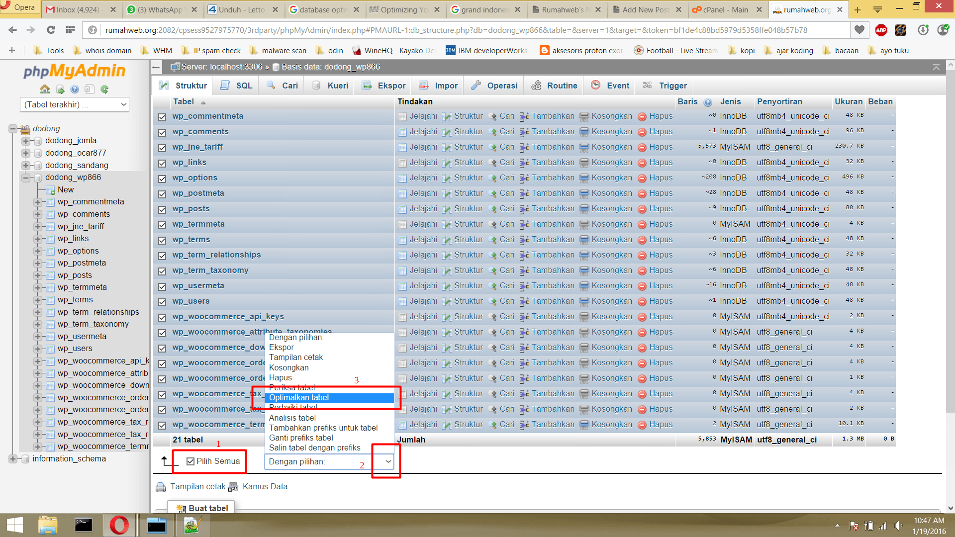
Task: Open File Explorer from the taskbar
Action: click(x=48, y=525)
